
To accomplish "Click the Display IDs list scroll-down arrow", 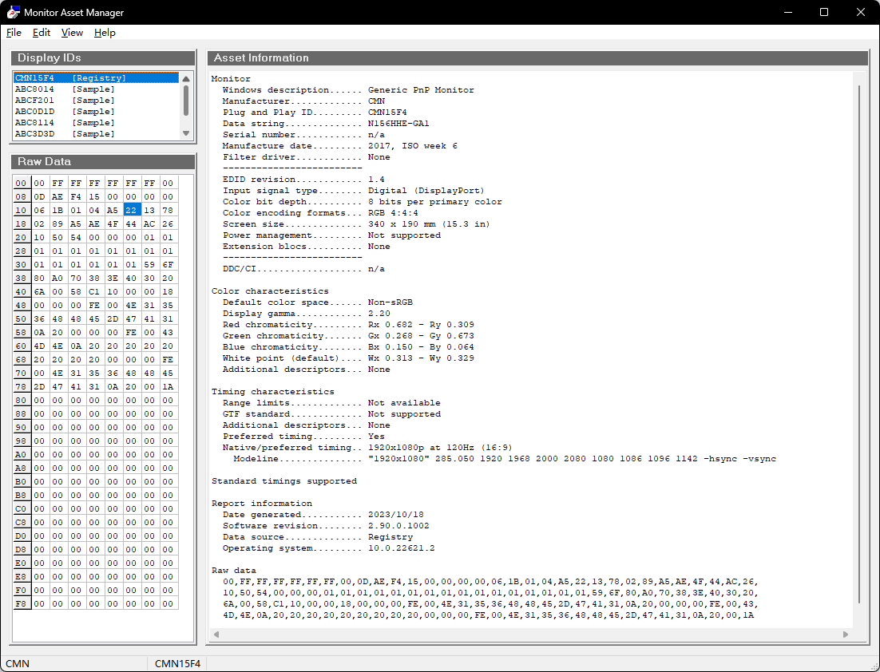I will (x=186, y=133).
